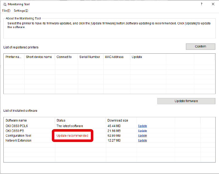The width and height of the screenshot is (219, 174).
Task: Select the Network Extension software row
Action: (x=19, y=140)
